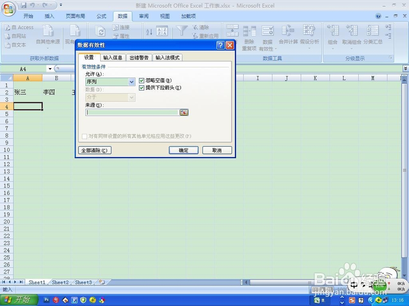The width and height of the screenshot is (409, 306).
Task: Import data from text (自文本)
Action: [x=16, y=45]
